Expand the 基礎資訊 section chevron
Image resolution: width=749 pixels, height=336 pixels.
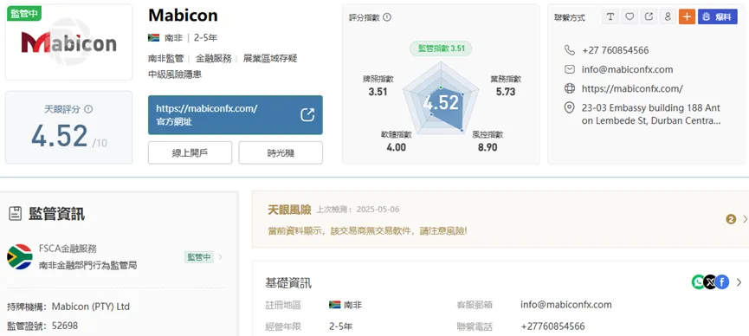(x=739, y=282)
